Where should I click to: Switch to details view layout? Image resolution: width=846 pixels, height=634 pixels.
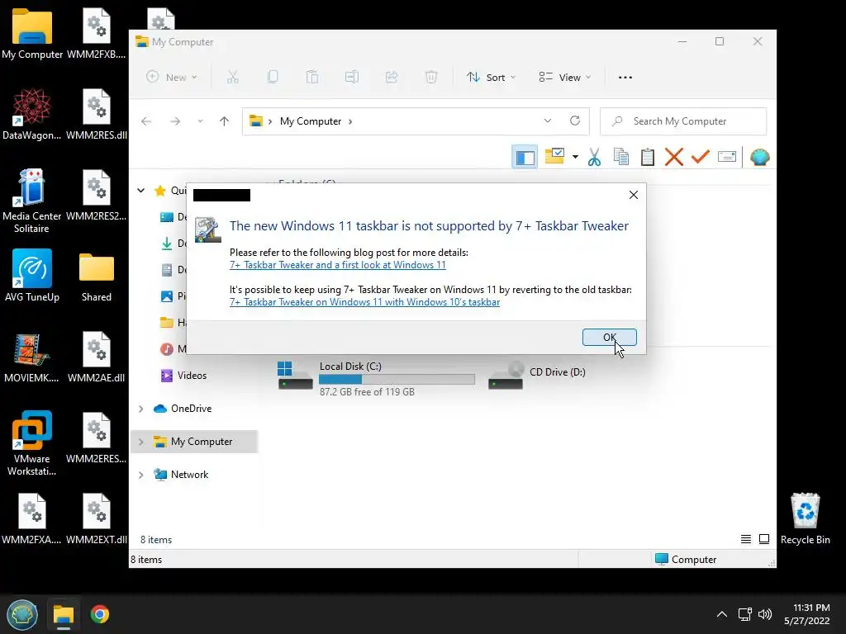(x=746, y=539)
